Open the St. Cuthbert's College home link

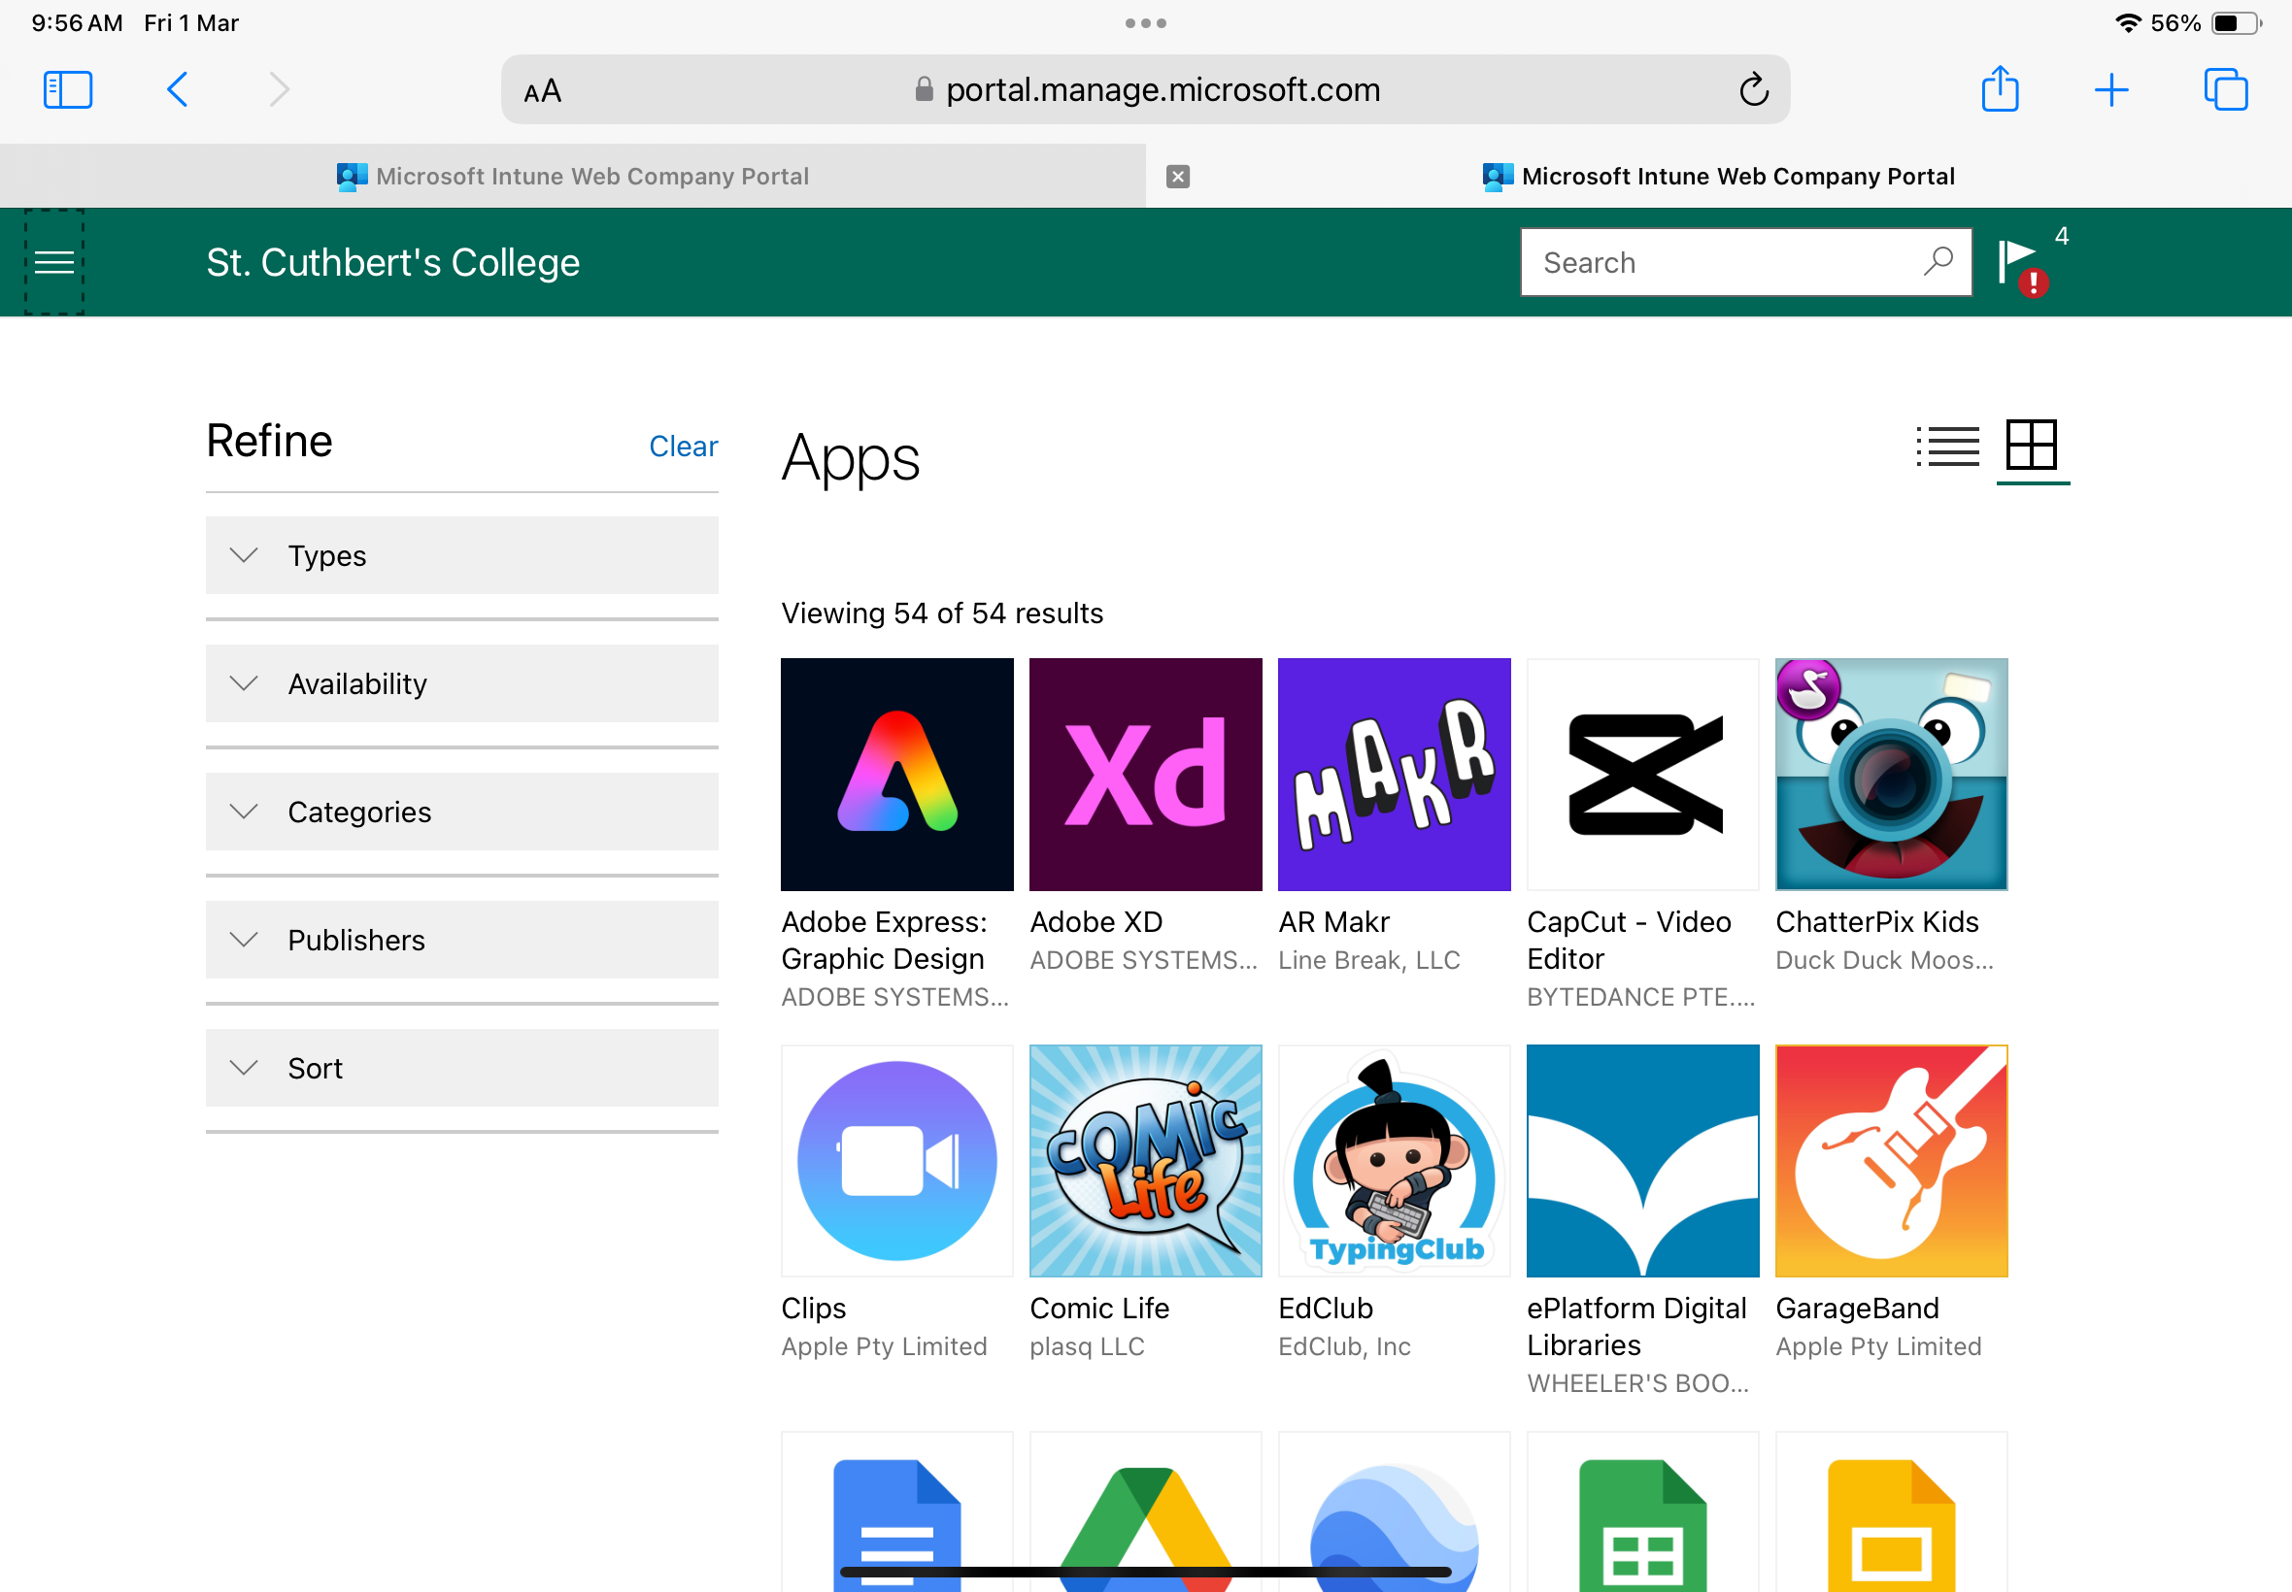click(x=392, y=262)
